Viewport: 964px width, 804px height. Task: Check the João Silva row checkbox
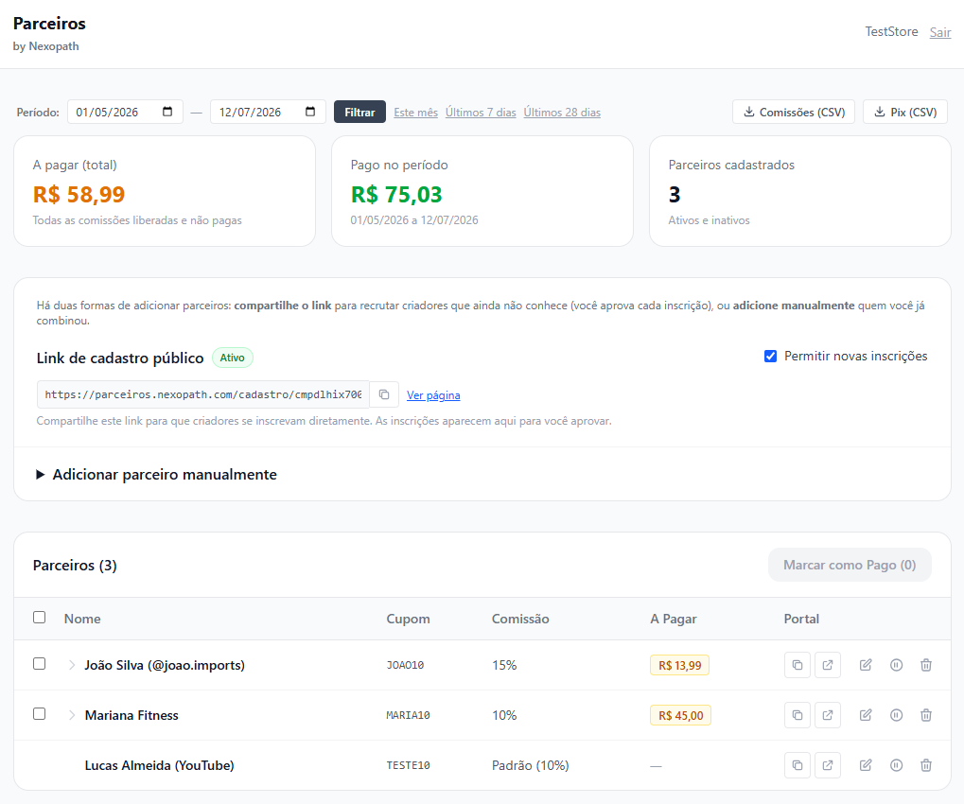[40, 664]
